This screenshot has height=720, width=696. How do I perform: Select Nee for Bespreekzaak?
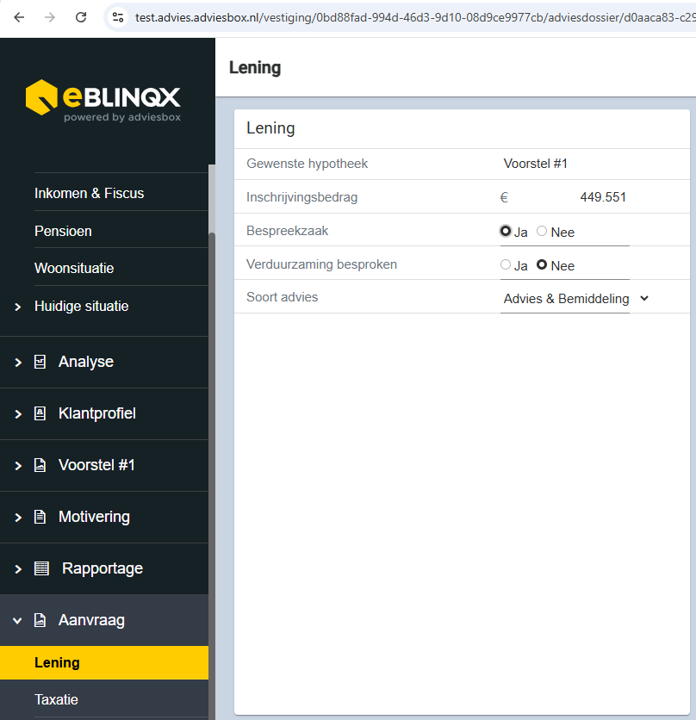(x=542, y=232)
